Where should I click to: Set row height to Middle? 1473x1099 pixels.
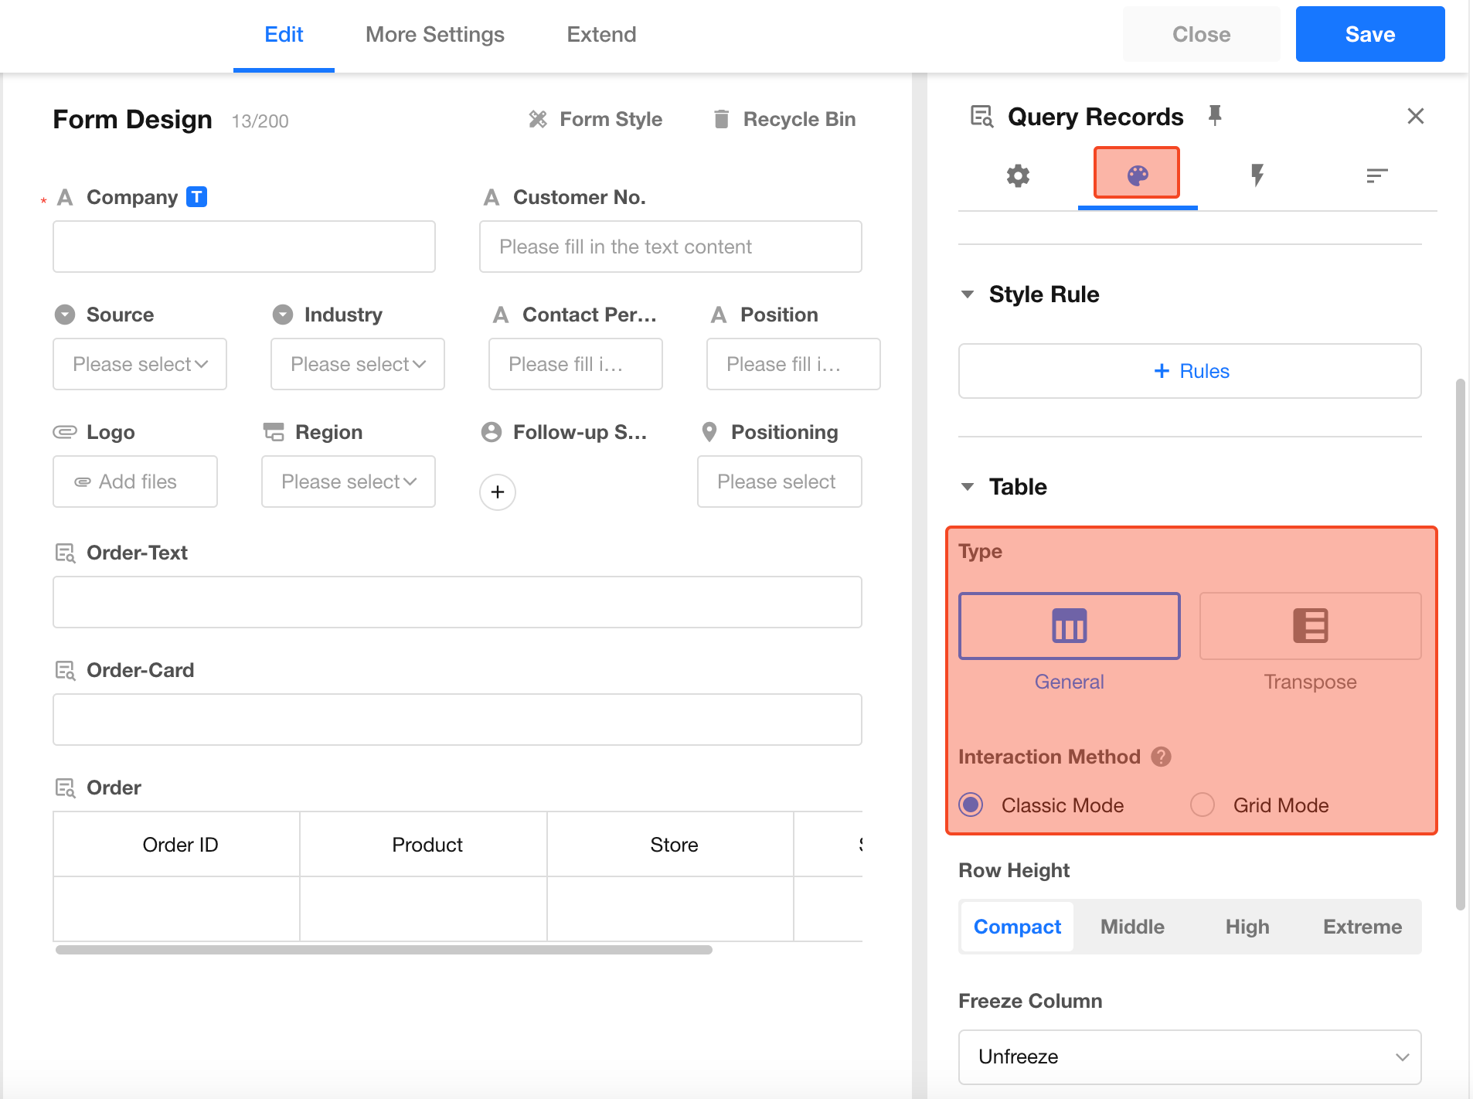point(1132,927)
